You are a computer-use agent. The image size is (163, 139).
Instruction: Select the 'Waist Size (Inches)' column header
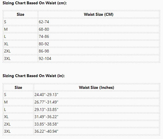(x=97, y=87)
